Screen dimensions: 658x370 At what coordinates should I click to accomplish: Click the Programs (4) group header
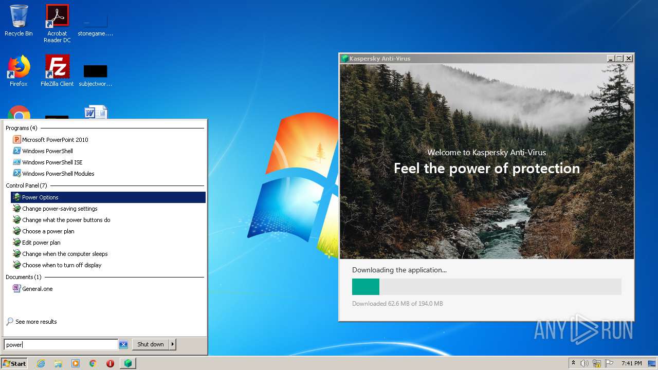point(22,128)
